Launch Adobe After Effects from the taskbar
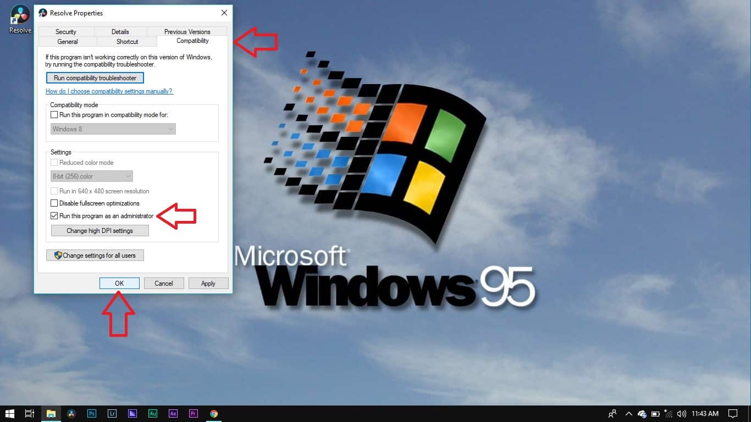The image size is (751, 422). (173, 414)
